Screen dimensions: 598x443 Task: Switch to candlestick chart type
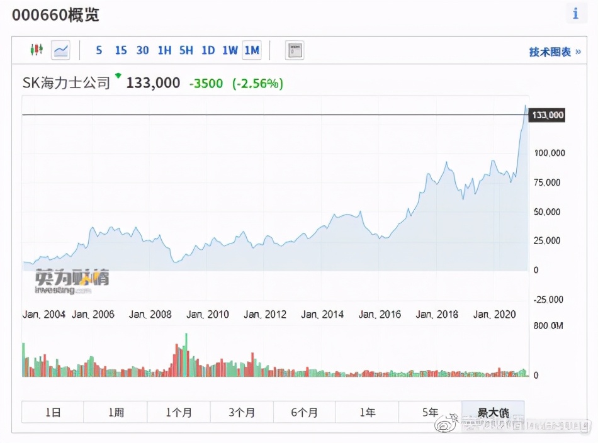tap(36, 50)
